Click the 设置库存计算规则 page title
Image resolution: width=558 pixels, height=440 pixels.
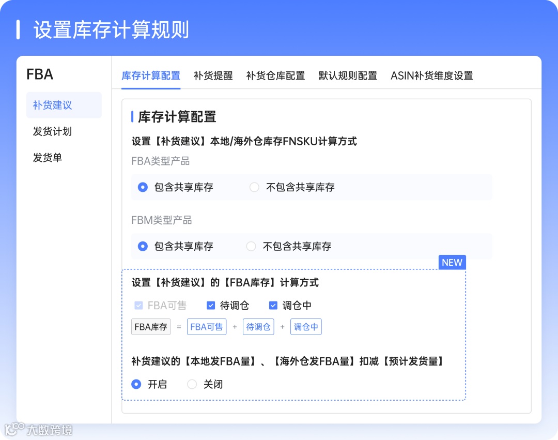[x=111, y=29]
